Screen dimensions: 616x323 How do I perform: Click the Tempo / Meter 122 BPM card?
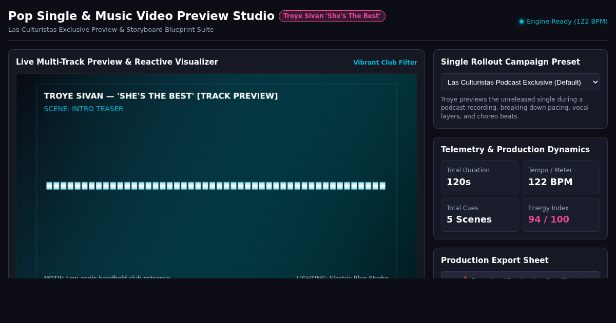coord(561,177)
